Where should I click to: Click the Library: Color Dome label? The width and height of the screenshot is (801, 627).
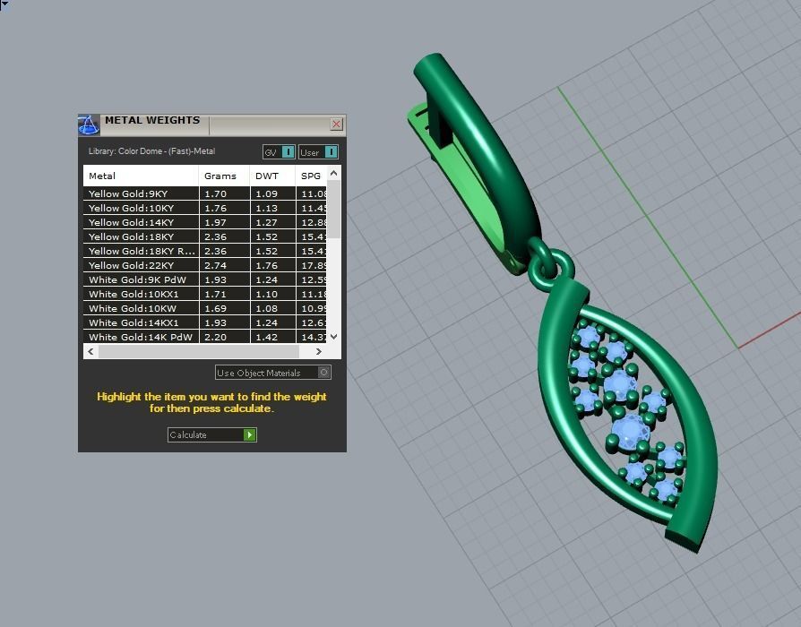click(151, 151)
